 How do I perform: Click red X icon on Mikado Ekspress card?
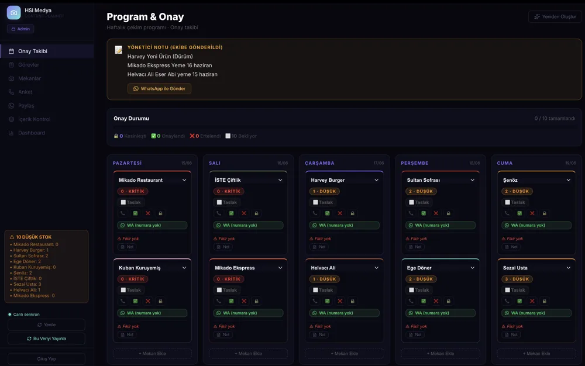244,301
